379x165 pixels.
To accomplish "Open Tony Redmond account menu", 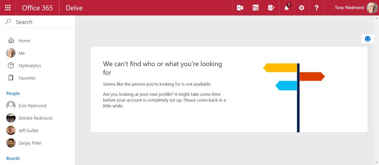I will tap(355, 8).
